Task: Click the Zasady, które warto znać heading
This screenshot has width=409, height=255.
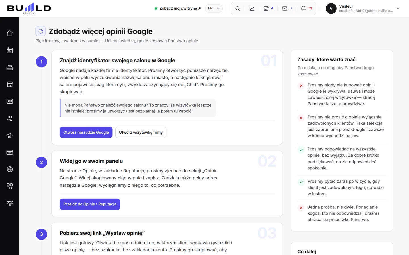Action: coord(326,59)
